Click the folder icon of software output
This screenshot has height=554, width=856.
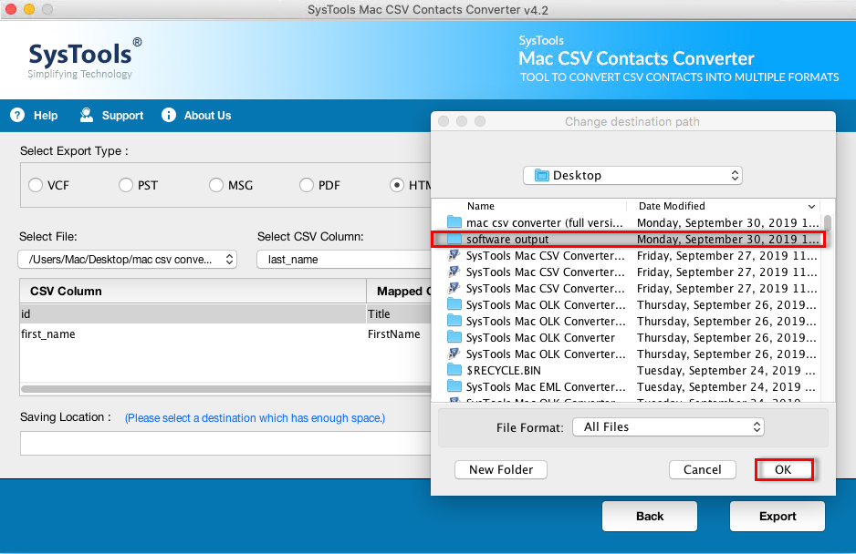454,239
